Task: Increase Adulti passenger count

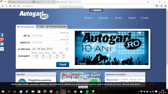Action: (37, 55)
